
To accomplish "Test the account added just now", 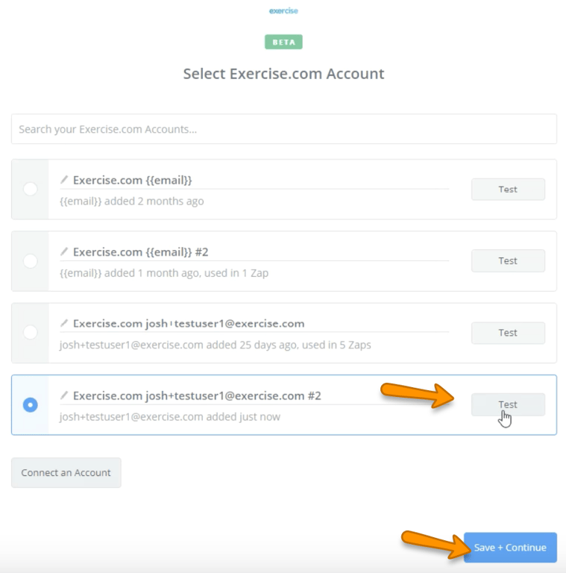I will point(508,404).
